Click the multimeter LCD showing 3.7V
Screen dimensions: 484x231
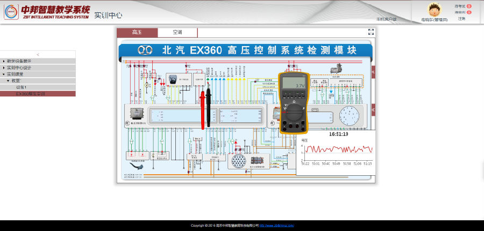pyautogui.click(x=294, y=83)
